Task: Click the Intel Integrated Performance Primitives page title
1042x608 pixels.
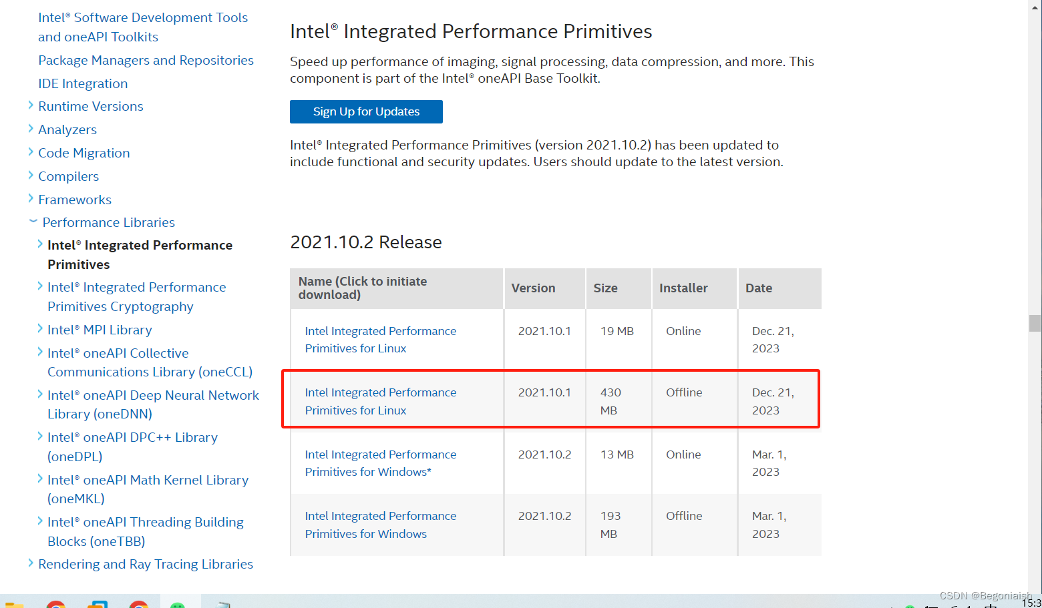Action: point(471,31)
